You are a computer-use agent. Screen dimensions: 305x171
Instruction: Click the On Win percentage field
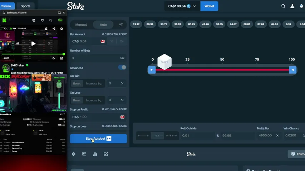coord(117,83)
